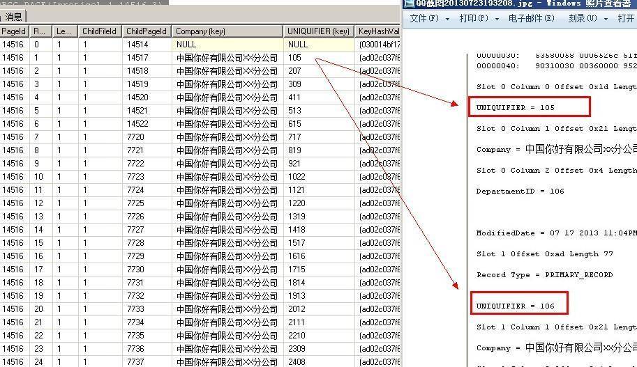Select ChildPageId cell 7737

(x=147, y=361)
